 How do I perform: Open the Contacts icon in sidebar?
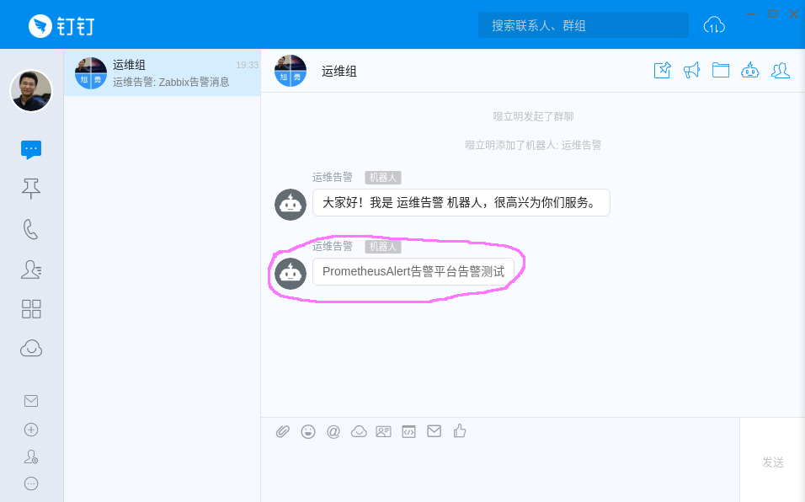[x=31, y=269]
